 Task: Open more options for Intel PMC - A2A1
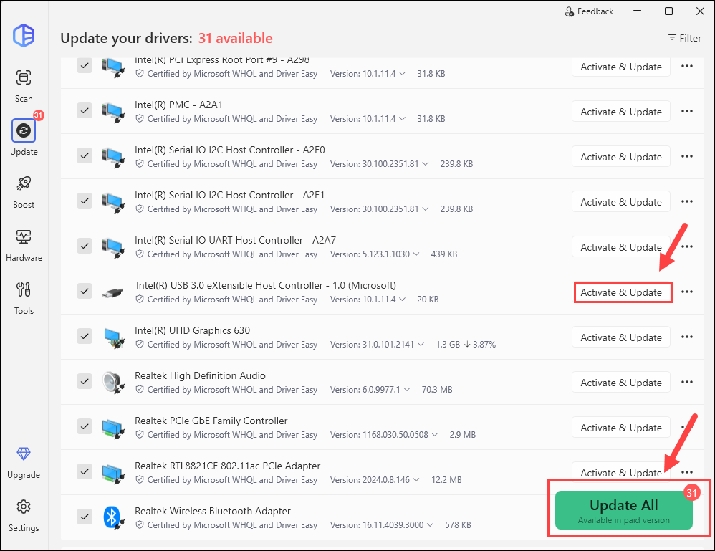[x=687, y=111]
